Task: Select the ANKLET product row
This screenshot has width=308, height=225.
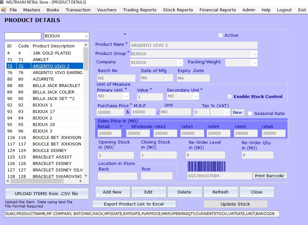Action: pos(45,59)
